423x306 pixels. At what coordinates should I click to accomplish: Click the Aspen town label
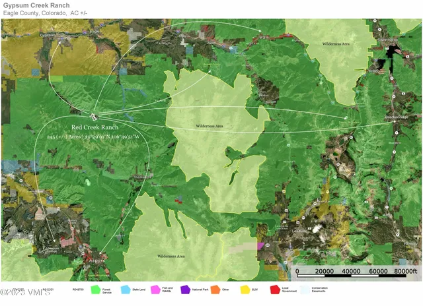(97, 261)
